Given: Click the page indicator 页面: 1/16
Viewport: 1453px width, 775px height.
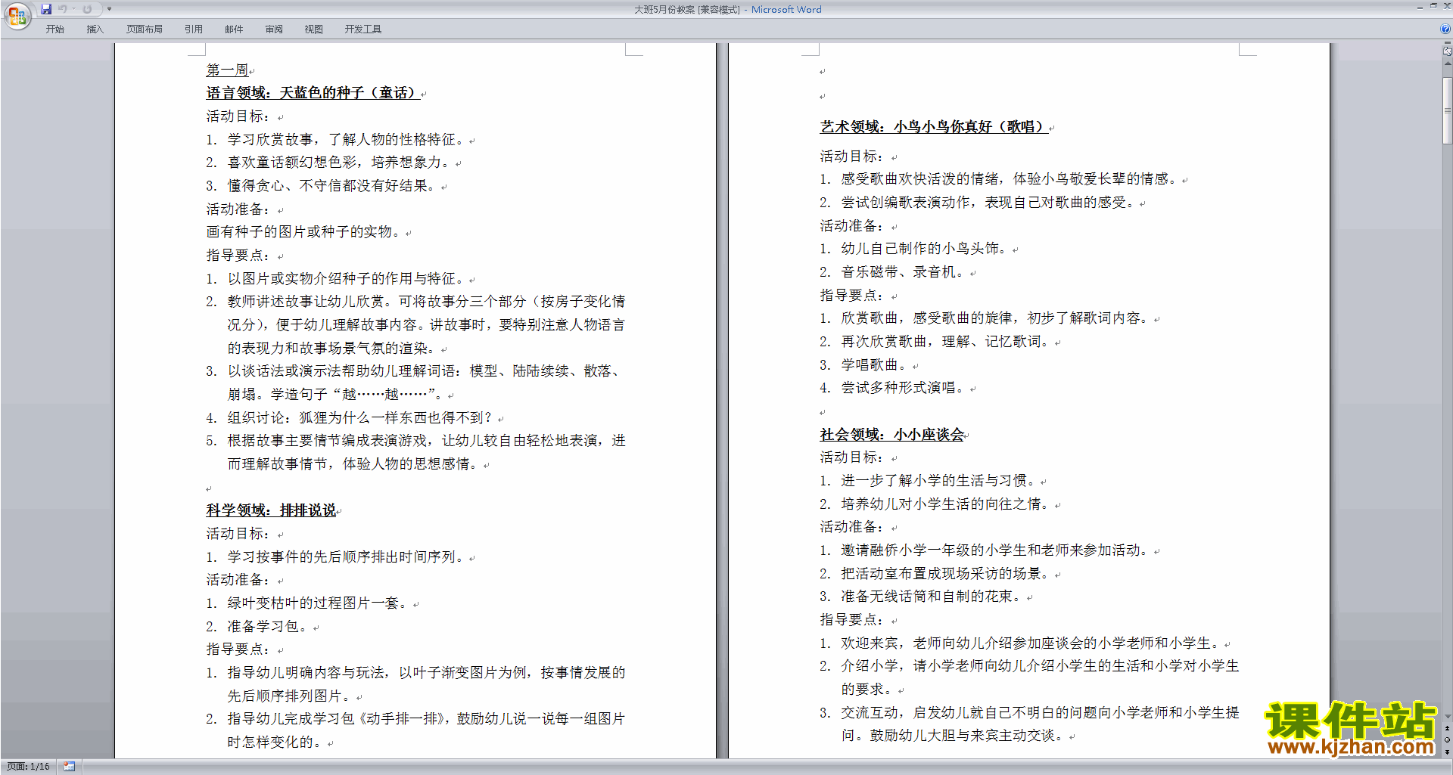Looking at the screenshot, I should coord(28,767).
